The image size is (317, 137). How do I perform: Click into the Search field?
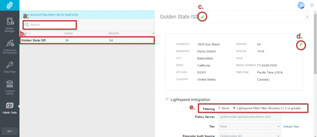pos(50,25)
